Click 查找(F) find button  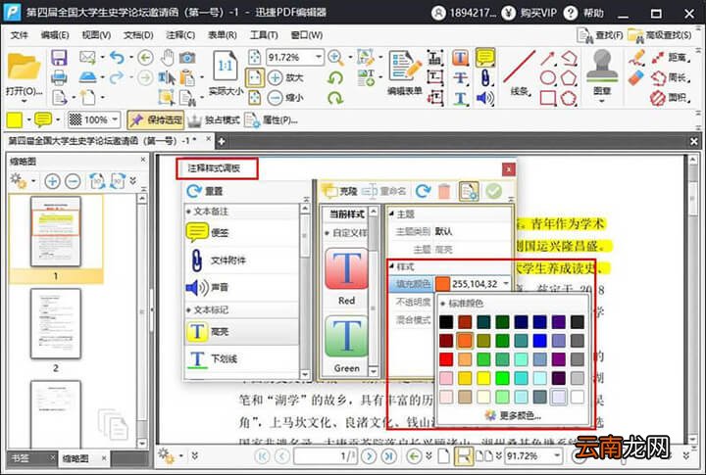[x=601, y=35]
